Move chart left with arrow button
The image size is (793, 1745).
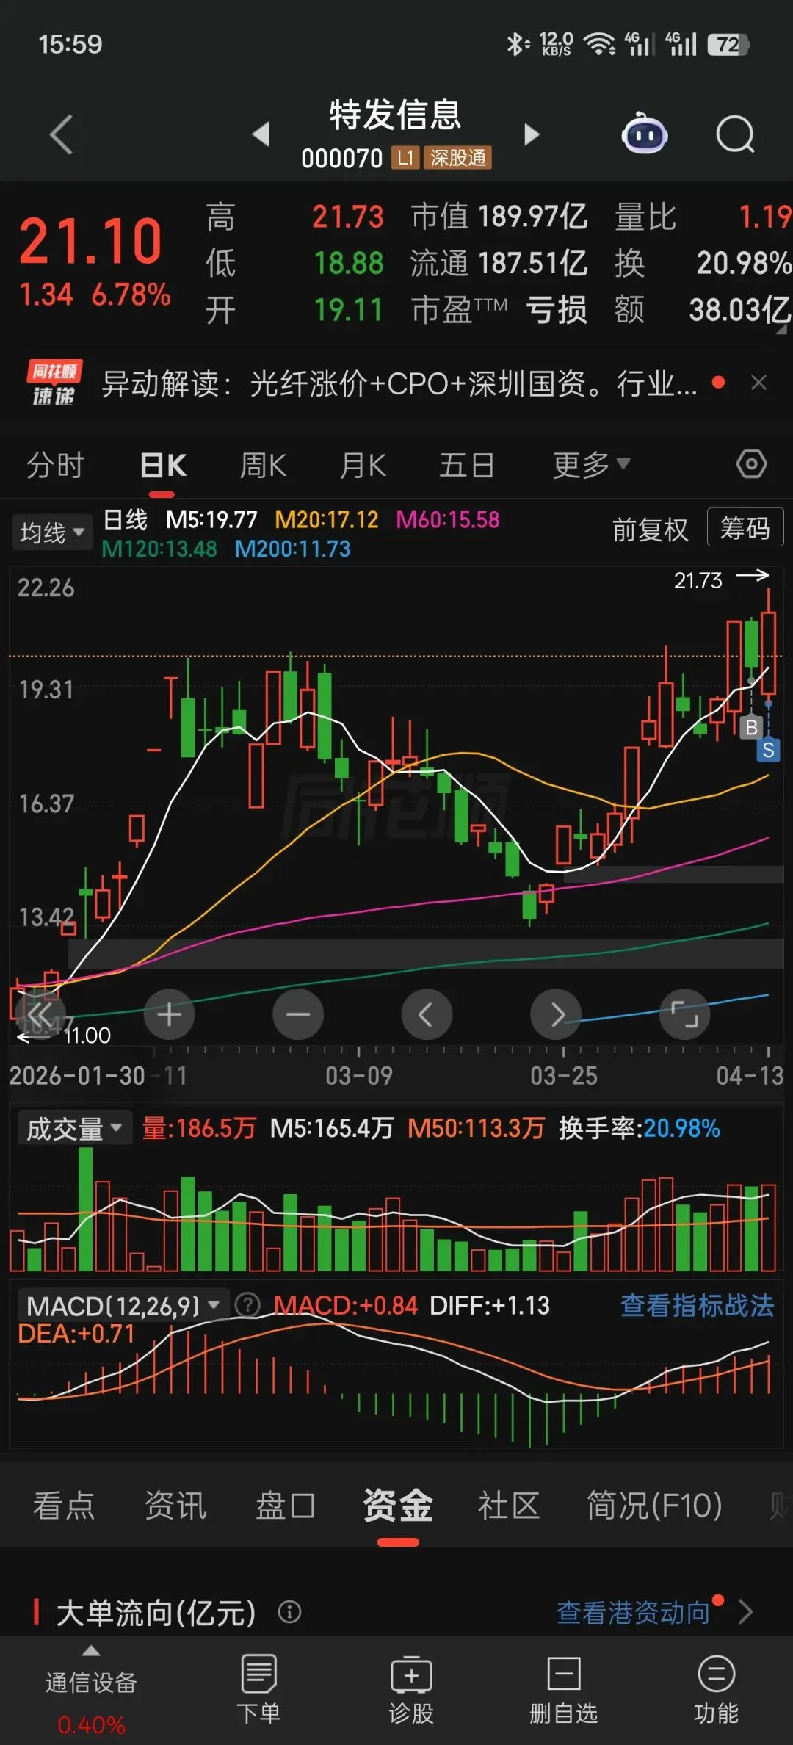(x=427, y=1014)
